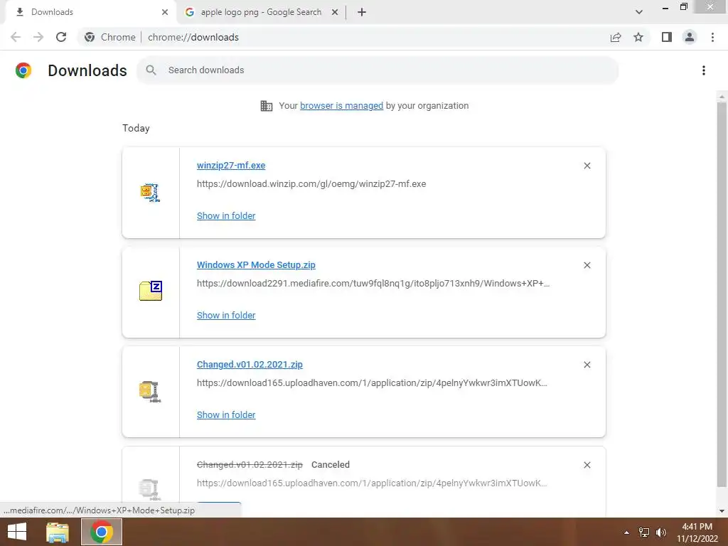This screenshot has height=546, width=728.
Task: Click the page vertical scrollbar thumb
Action: [722, 294]
